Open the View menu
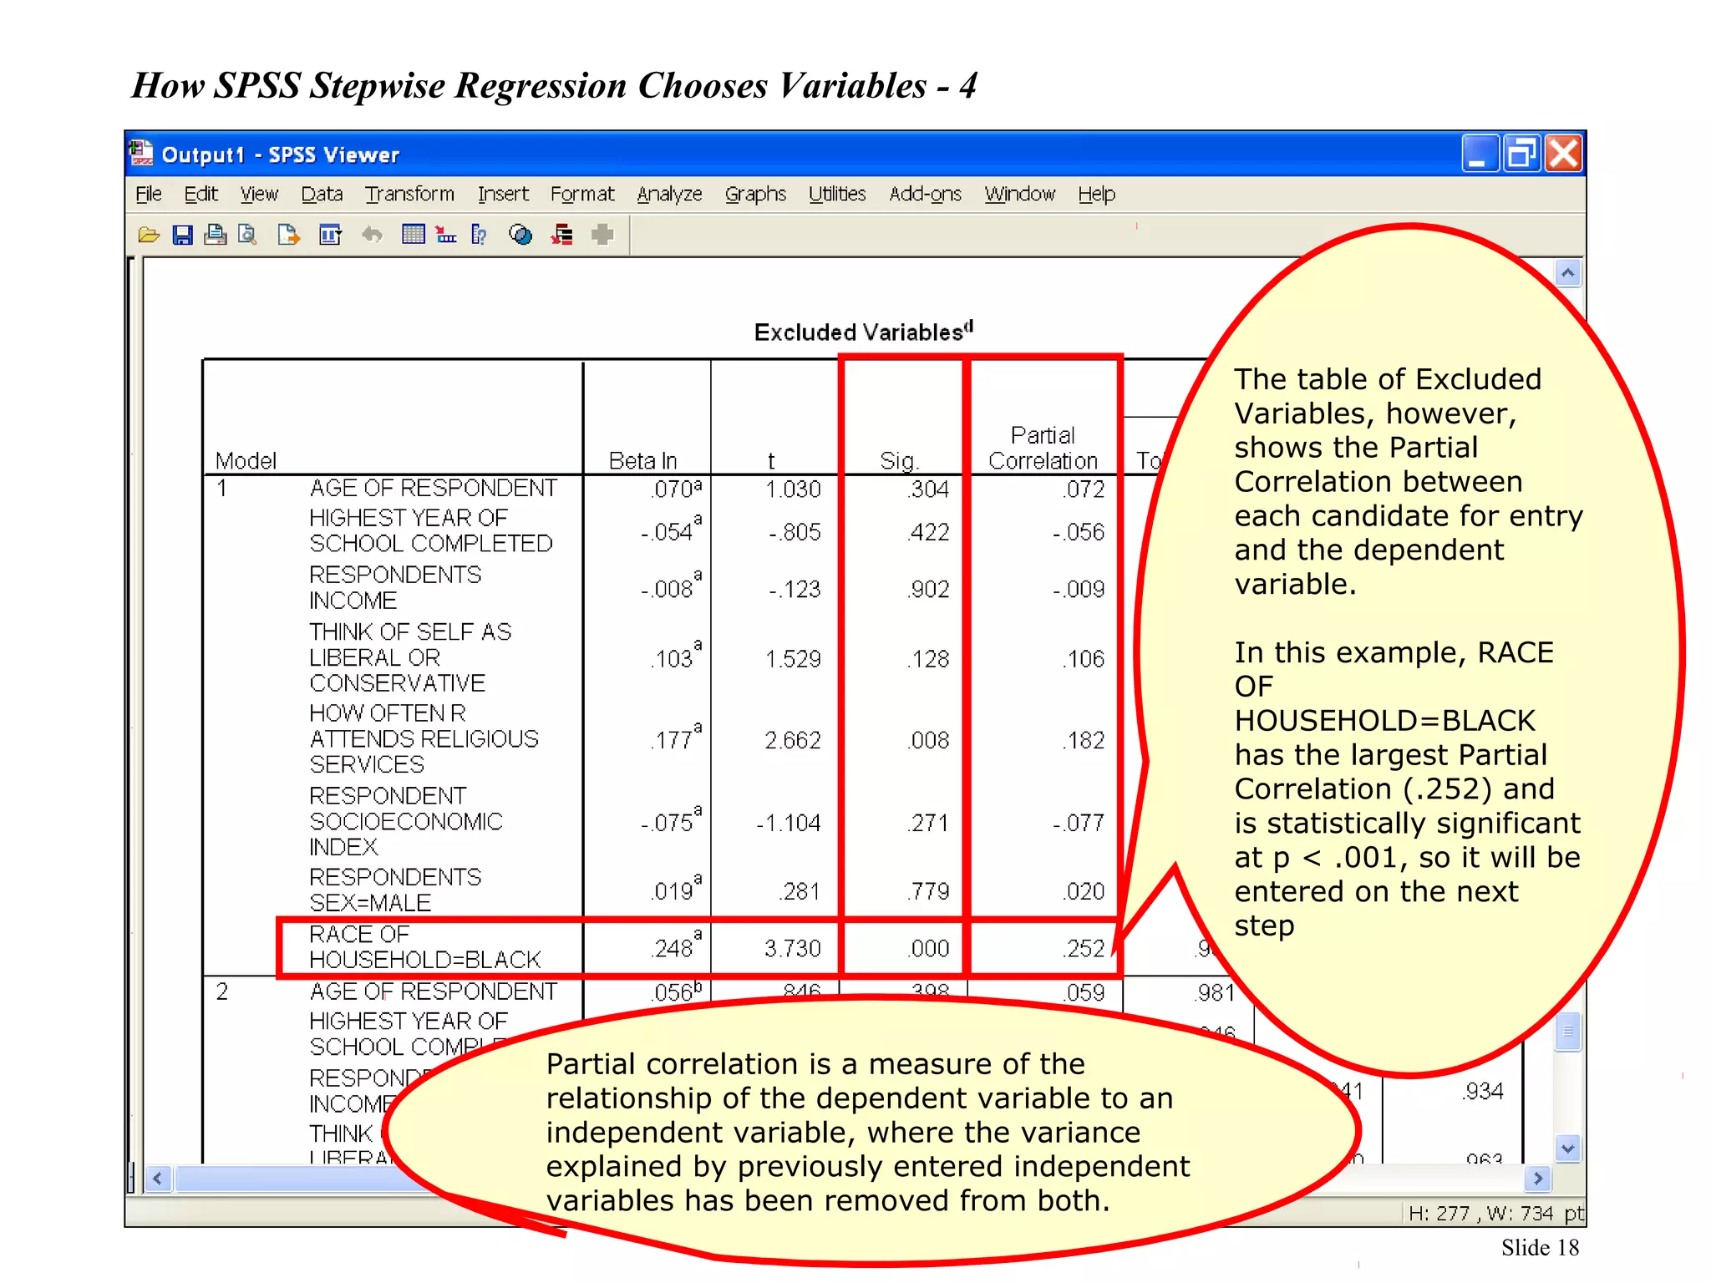The height and width of the screenshot is (1283, 1711). tap(259, 194)
